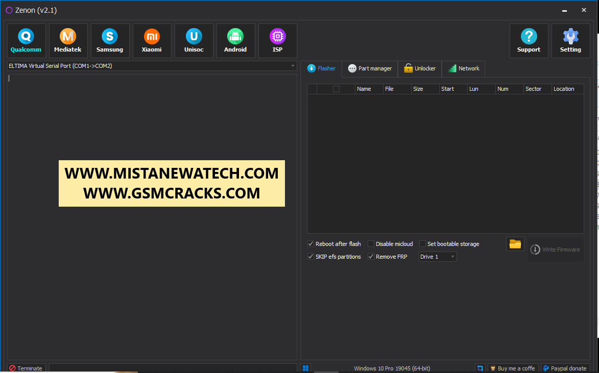Minimize the Zenon window

(x=565, y=10)
